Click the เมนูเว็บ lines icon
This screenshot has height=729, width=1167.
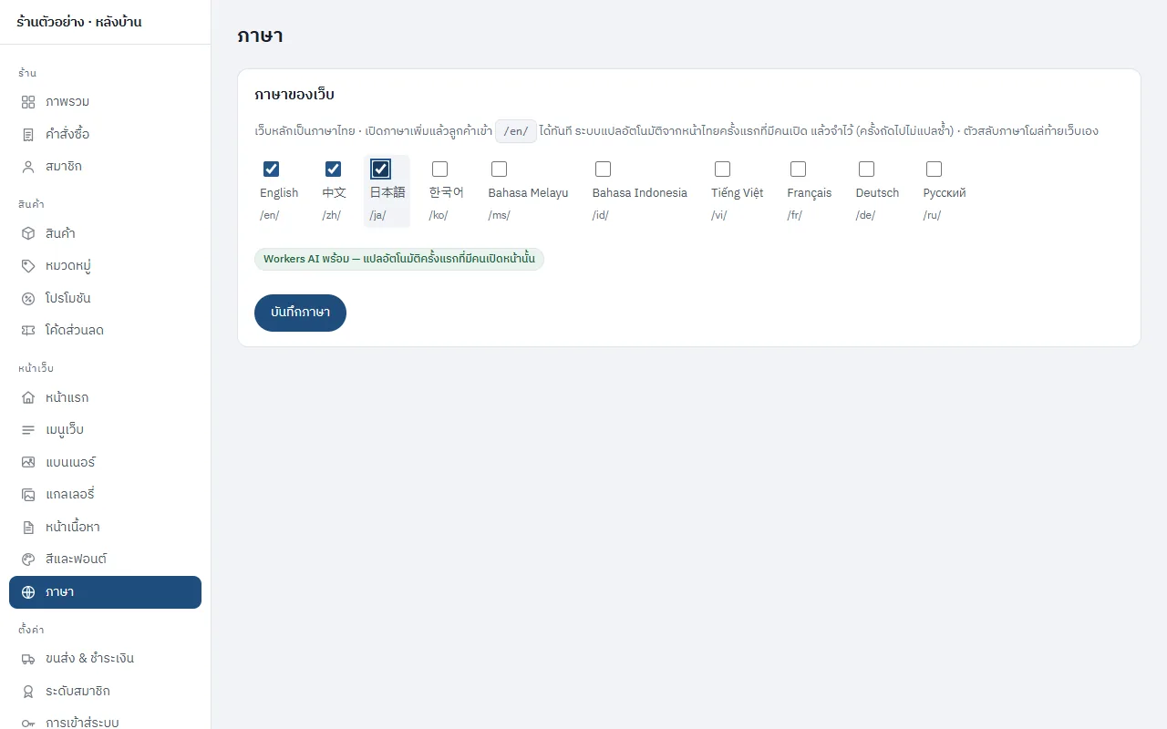pos(28,429)
